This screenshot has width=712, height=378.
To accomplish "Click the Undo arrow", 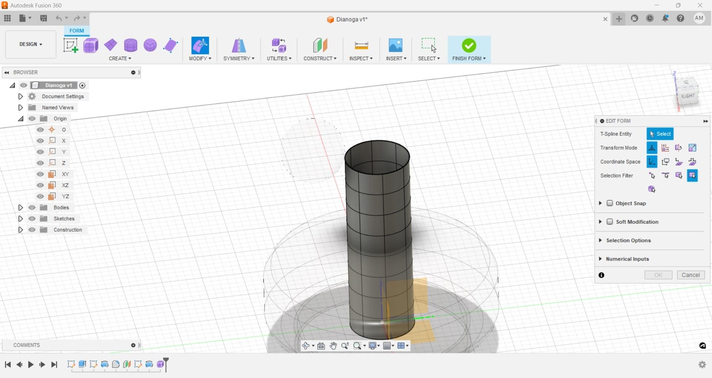I will pos(59,18).
